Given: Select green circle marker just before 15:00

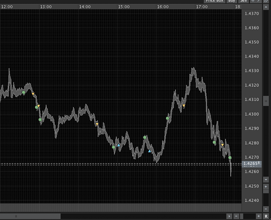Looking at the screenshot, I should click(114, 147).
